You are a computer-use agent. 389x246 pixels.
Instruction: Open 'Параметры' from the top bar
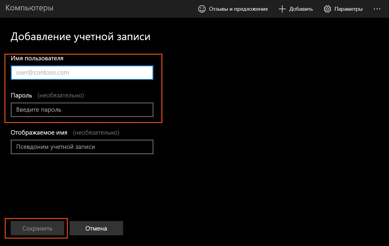[x=348, y=9]
